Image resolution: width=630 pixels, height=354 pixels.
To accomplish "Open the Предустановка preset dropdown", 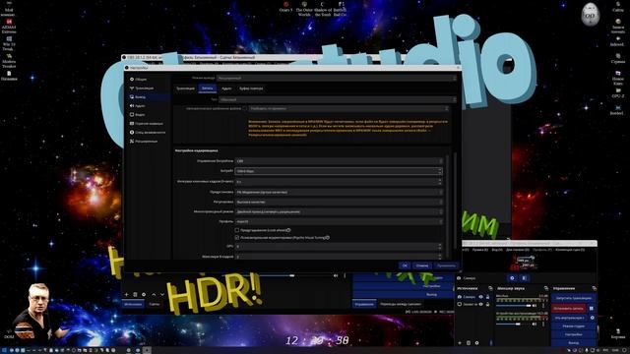I will [339, 192].
